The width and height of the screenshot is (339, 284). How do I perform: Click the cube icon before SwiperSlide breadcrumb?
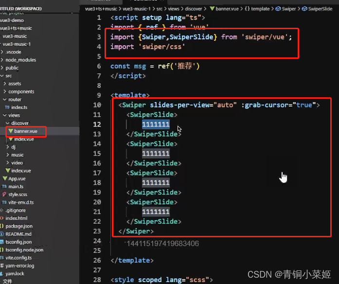point(304,9)
